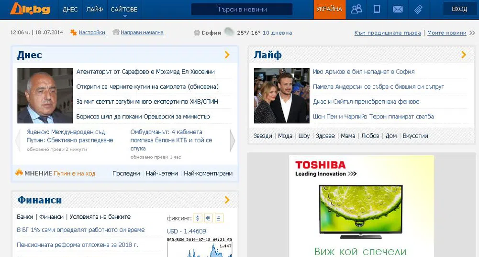
Task: Expand the Сайтове dropdown menu
Action: click(124, 10)
